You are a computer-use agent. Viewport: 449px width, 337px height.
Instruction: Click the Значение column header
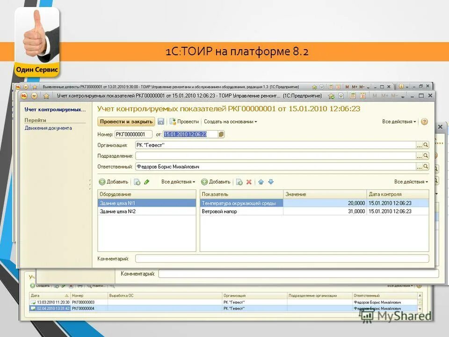coord(325,194)
